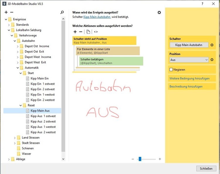220x174 pixels.
Task: Add an action with the actions plus icon
Action: [75, 32]
